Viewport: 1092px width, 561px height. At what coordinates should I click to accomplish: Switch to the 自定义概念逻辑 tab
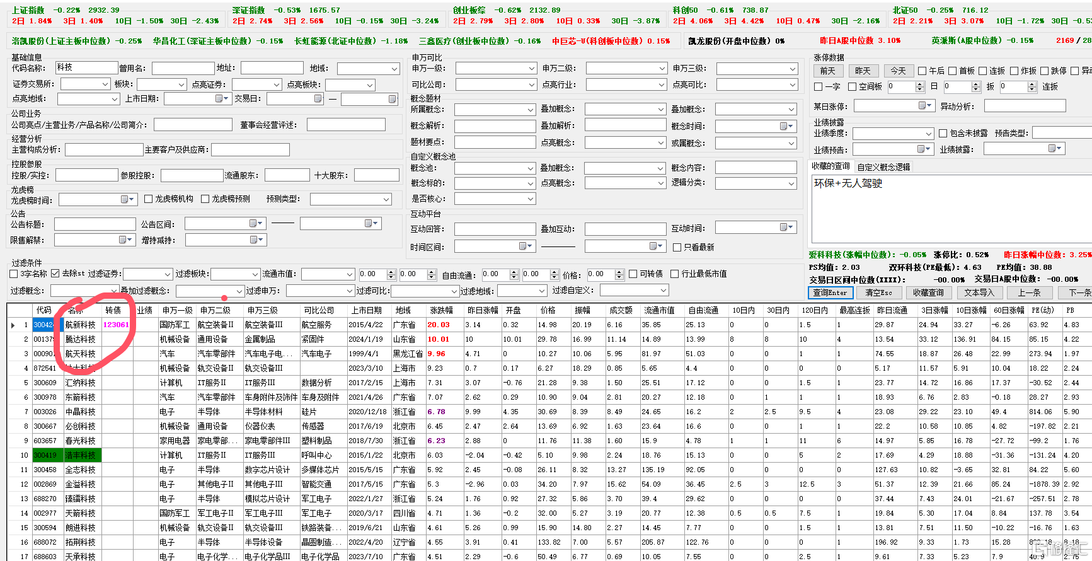883,167
